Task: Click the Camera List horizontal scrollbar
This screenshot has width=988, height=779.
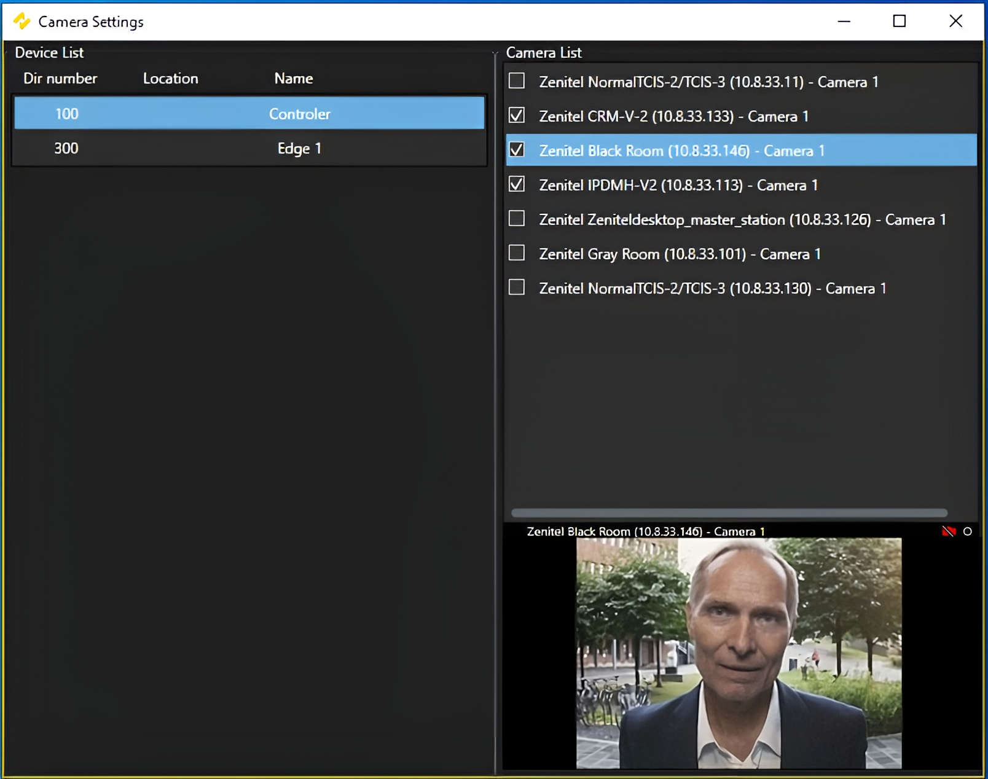Action: tap(729, 513)
